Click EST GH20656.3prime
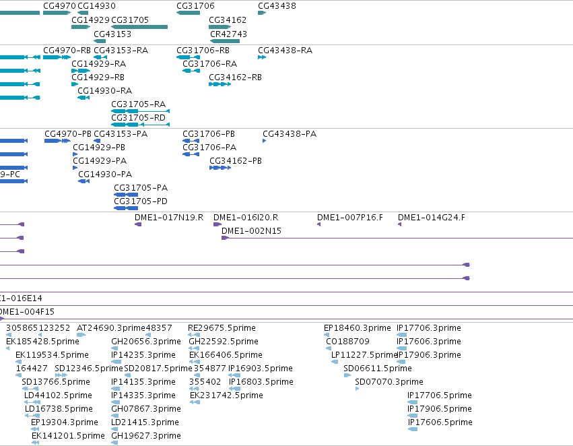573x446 pixels. click(x=114, y=348)
